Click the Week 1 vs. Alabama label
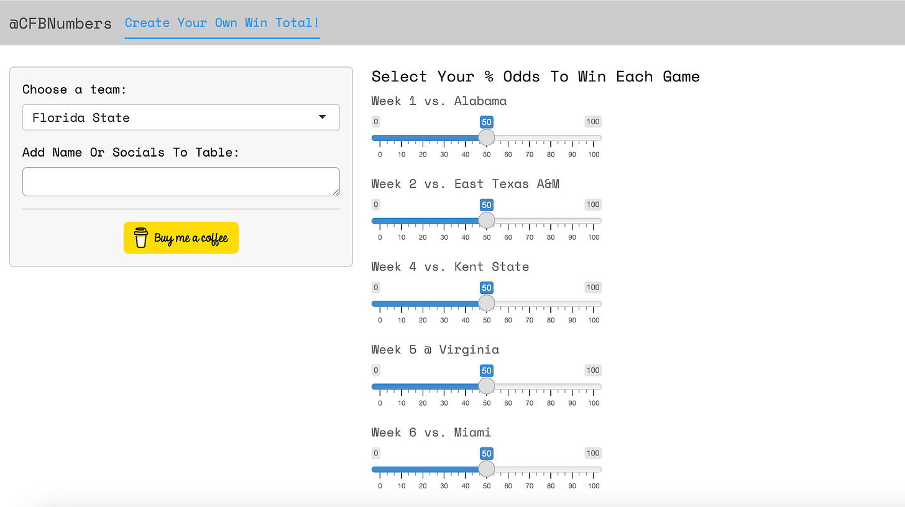This screenshot has height=507, width=905. coord(439,101)
